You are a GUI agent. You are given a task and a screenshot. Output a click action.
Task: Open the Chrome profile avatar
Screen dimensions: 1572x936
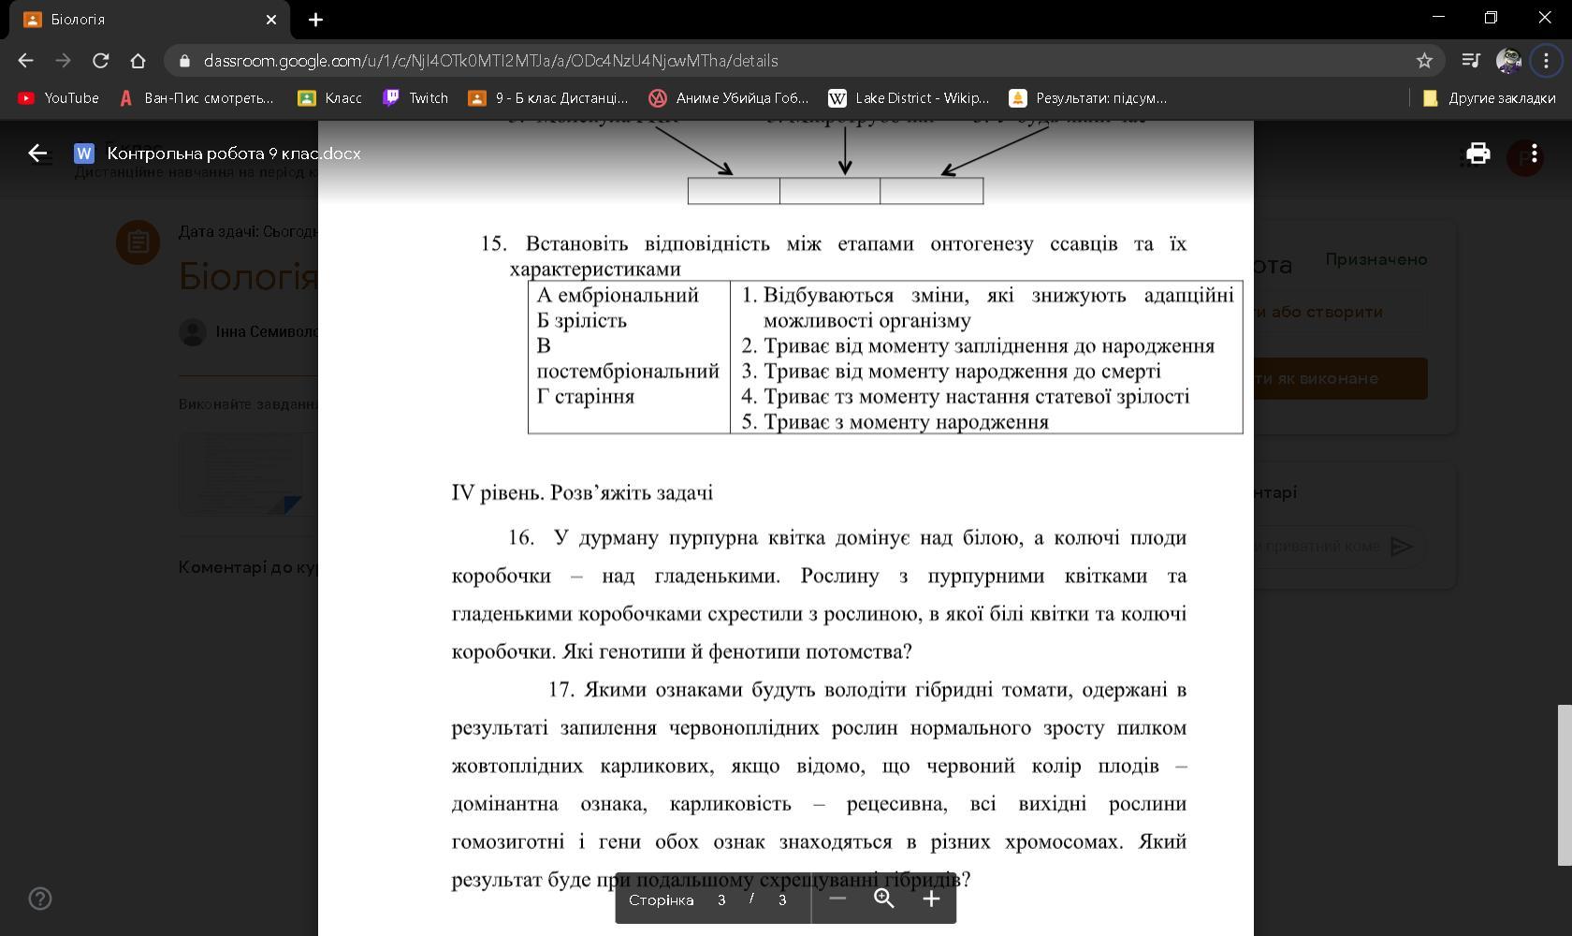point(1508,61)
